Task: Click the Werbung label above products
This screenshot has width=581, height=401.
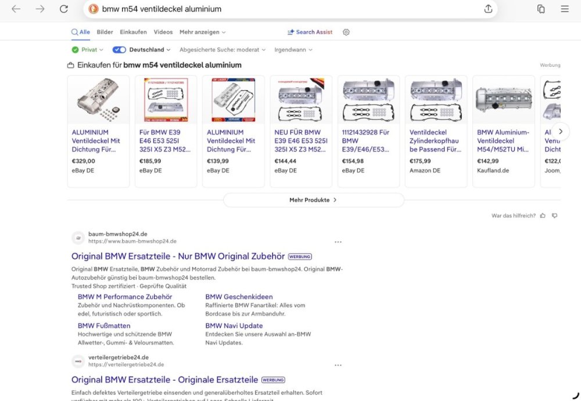Action: [550, 65]
